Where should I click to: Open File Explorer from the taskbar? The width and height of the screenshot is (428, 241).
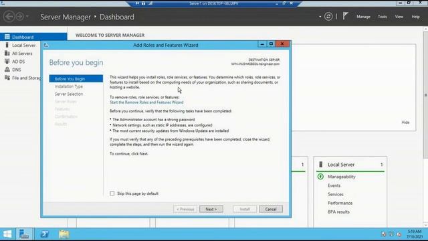[x=64, y=234]
